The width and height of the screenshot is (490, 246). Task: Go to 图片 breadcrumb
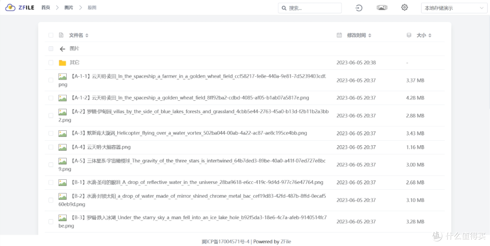click(x=69, y=8)
